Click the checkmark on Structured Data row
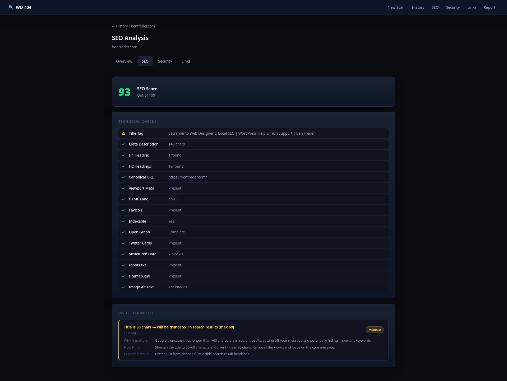Screen dimensions: 507x381 pyautogui.click(x=123, y=254)
